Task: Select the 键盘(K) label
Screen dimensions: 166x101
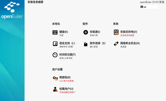Action: pos(63,32)
